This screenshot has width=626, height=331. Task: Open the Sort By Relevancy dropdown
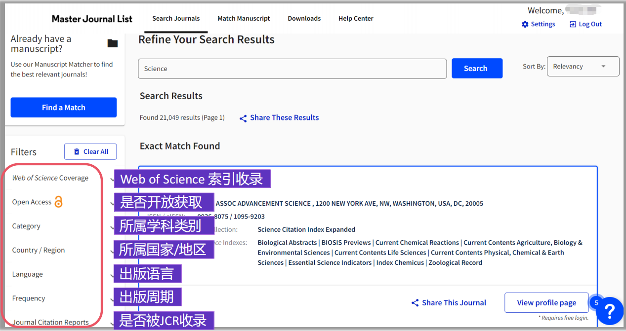(x=583, y=67)
